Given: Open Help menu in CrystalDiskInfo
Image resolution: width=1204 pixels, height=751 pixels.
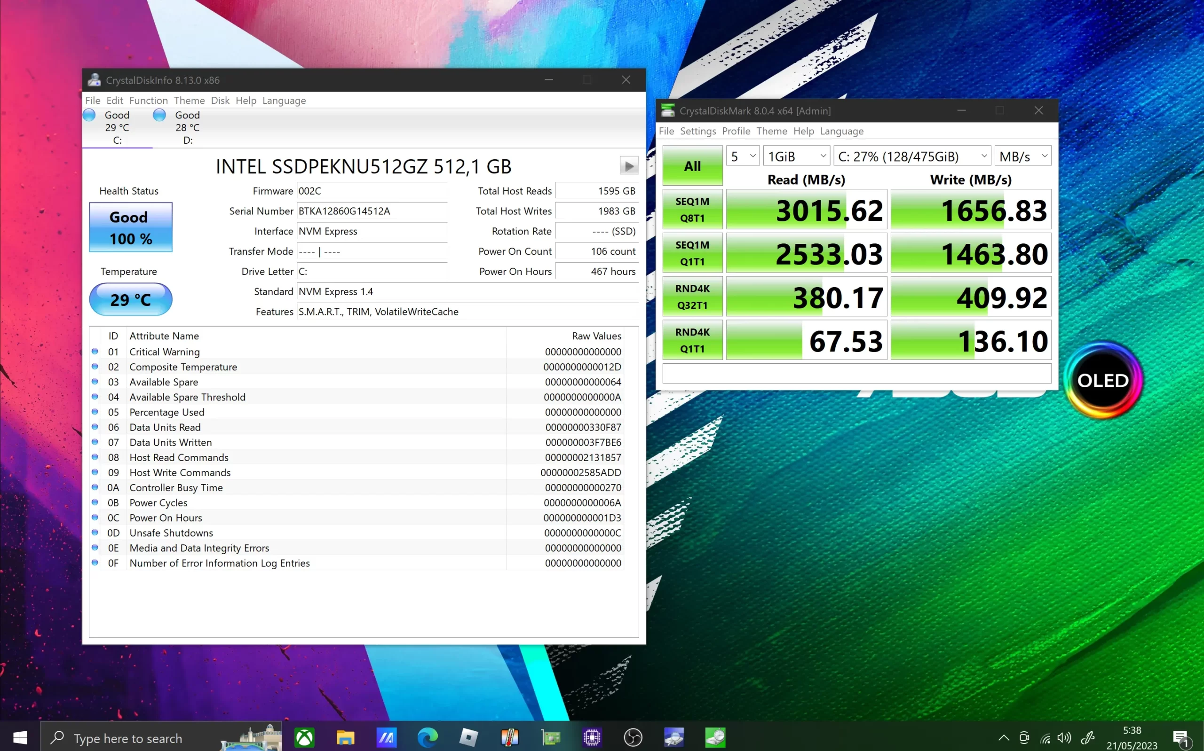Looking at the screenshot, I should (x=246, y=100).
